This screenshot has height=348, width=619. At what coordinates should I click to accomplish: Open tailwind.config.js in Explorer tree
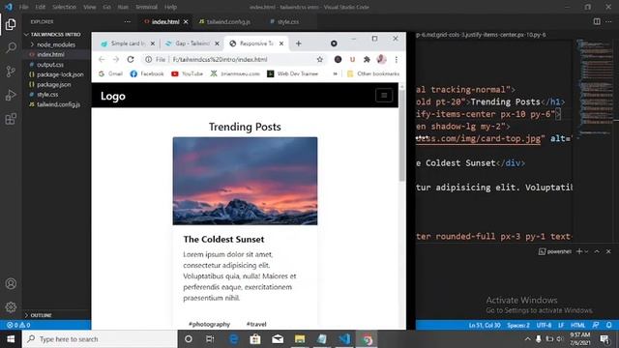(58, 104)
